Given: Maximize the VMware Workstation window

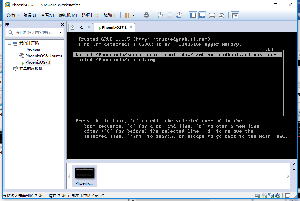Looking at the screenshot, I should tap(275, 5).
